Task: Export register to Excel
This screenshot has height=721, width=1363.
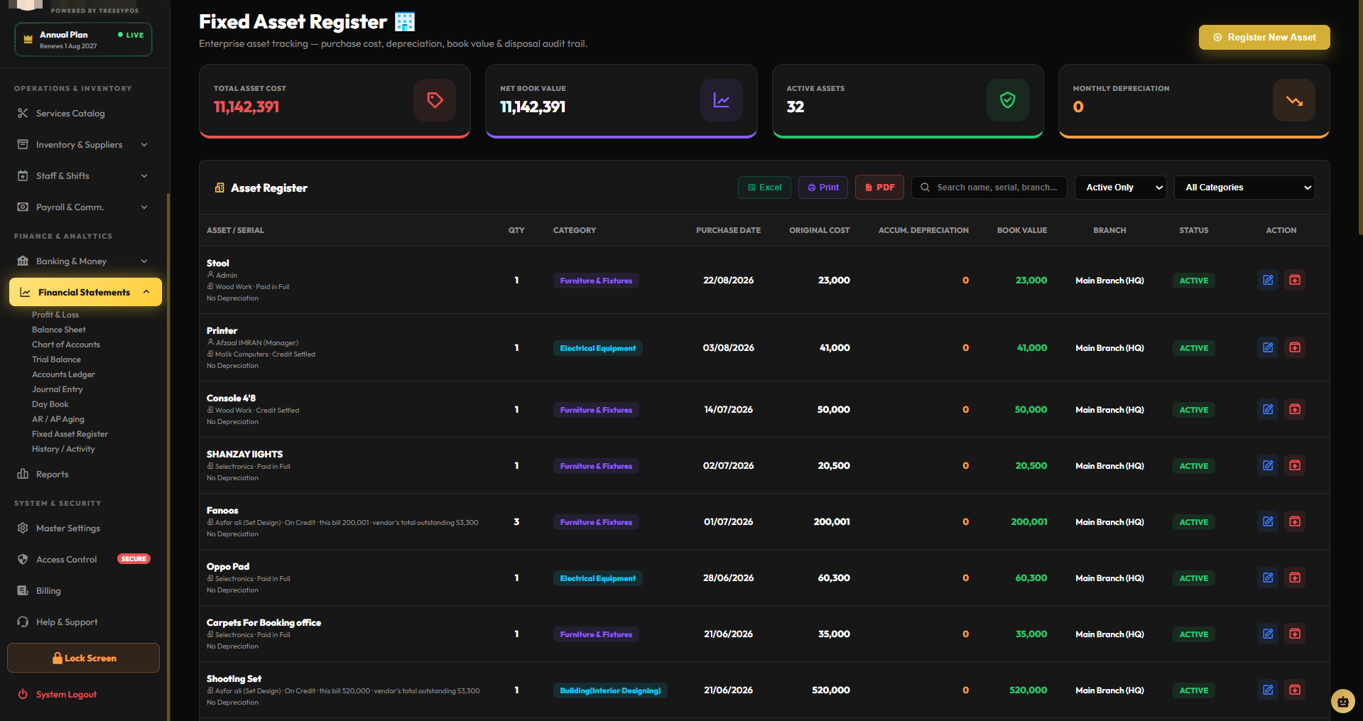Action: (x=764, y=188)
